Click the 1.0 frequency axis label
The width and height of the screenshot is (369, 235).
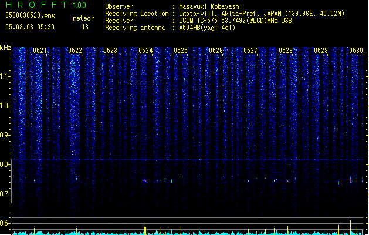(5, 106)
